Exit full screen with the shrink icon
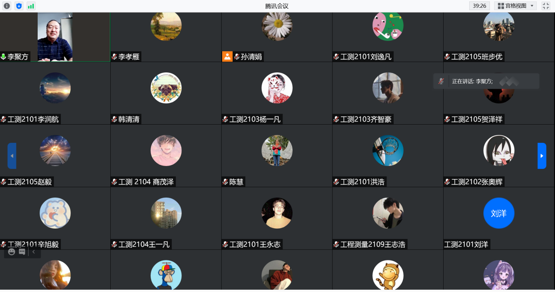 pos(546,6)
